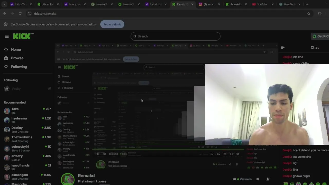Switch to the Instagram tab

point(209,4)
